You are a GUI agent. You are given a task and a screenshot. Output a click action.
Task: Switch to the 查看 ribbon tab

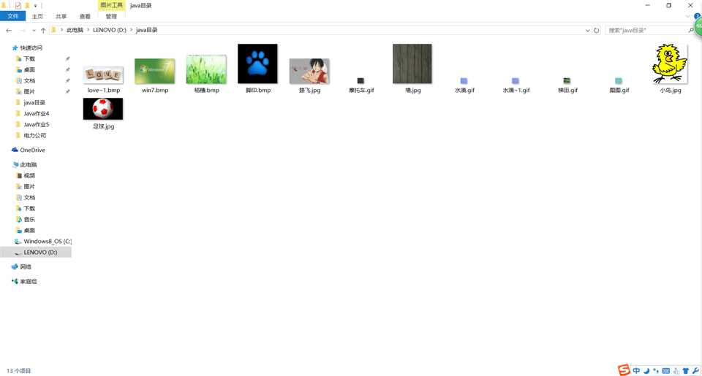(x=85, y=17)
